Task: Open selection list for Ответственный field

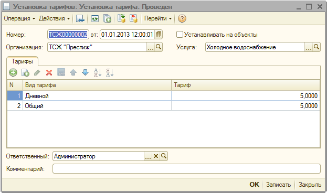Action: tap(148, 156)
